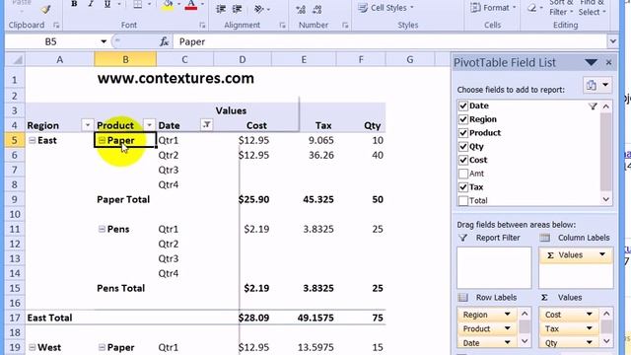The image size is (631, 355).
Task: Open the Date item in Row Labels area
Action: 487,342
